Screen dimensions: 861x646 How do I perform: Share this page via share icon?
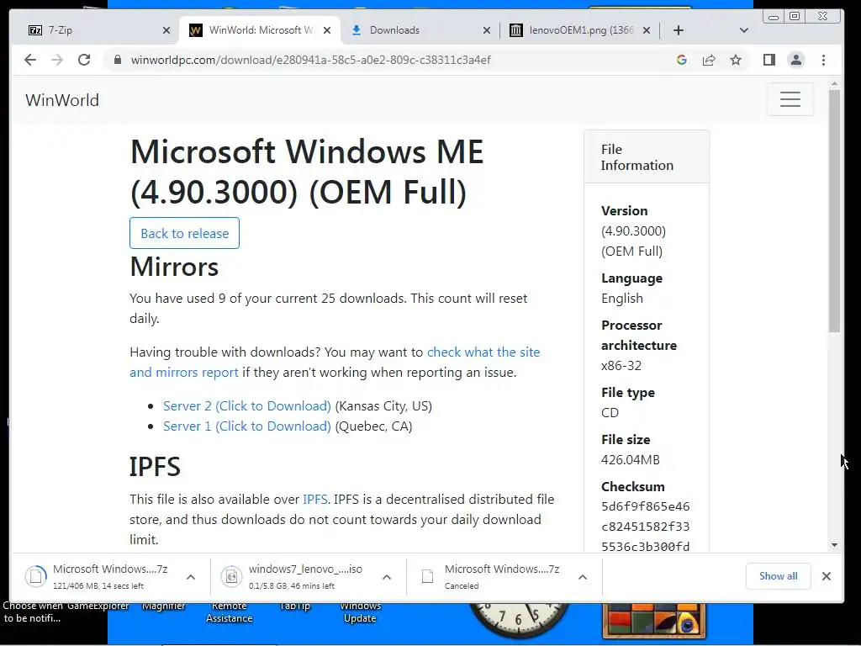coord(709,60)
